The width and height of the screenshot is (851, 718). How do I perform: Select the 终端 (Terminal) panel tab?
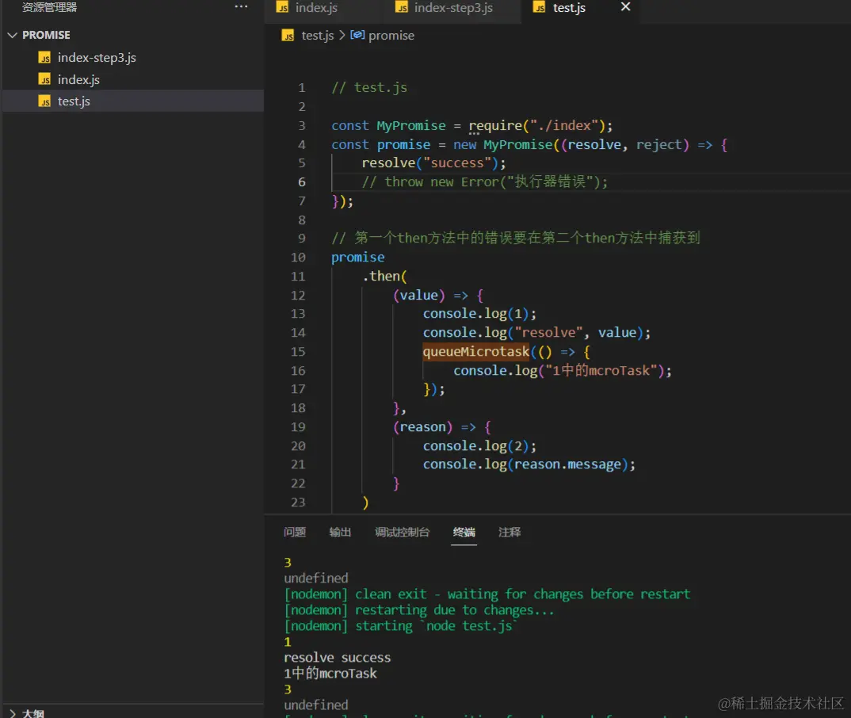click(x=464, y=532)
